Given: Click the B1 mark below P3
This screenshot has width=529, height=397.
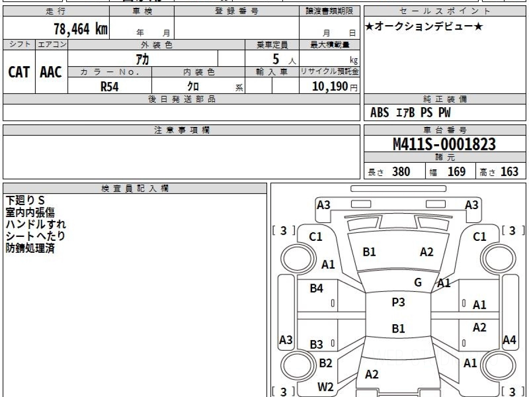Looking at the screenshot, I should (x=398, y=329).
